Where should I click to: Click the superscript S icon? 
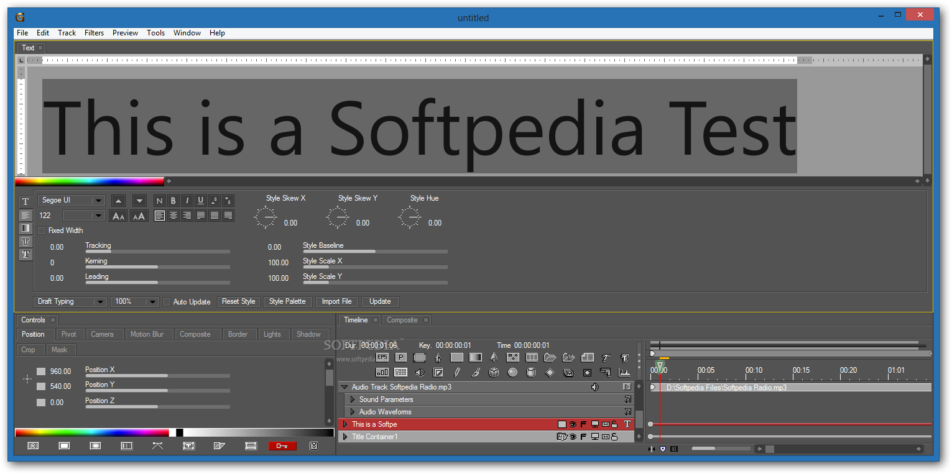215,200
